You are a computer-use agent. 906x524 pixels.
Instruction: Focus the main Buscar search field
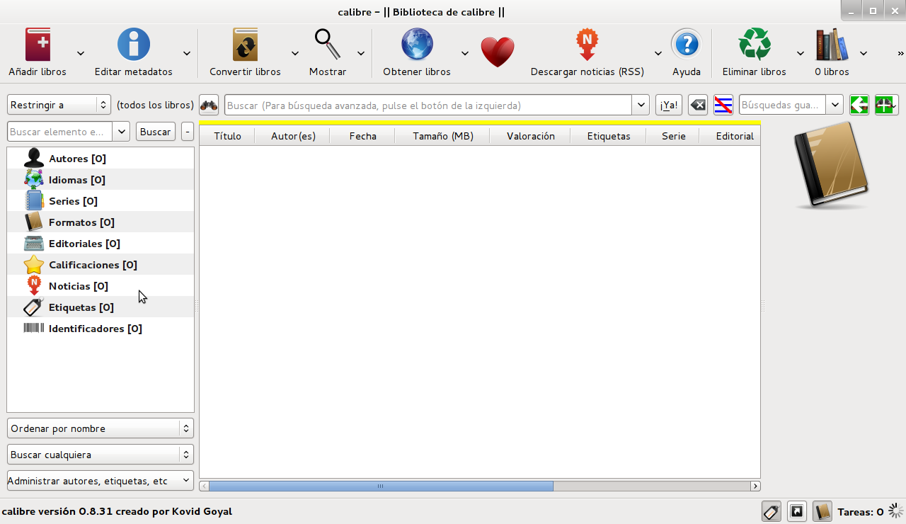pos(428,106)
